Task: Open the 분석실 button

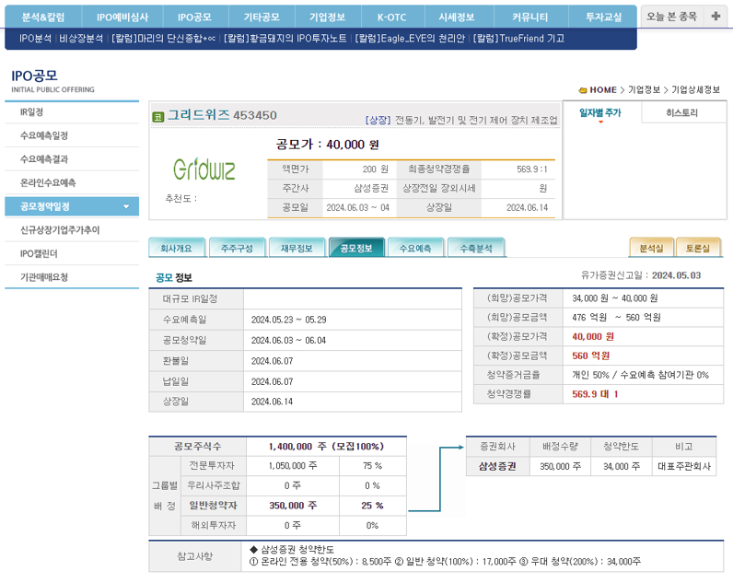Action: coord(652,249)
